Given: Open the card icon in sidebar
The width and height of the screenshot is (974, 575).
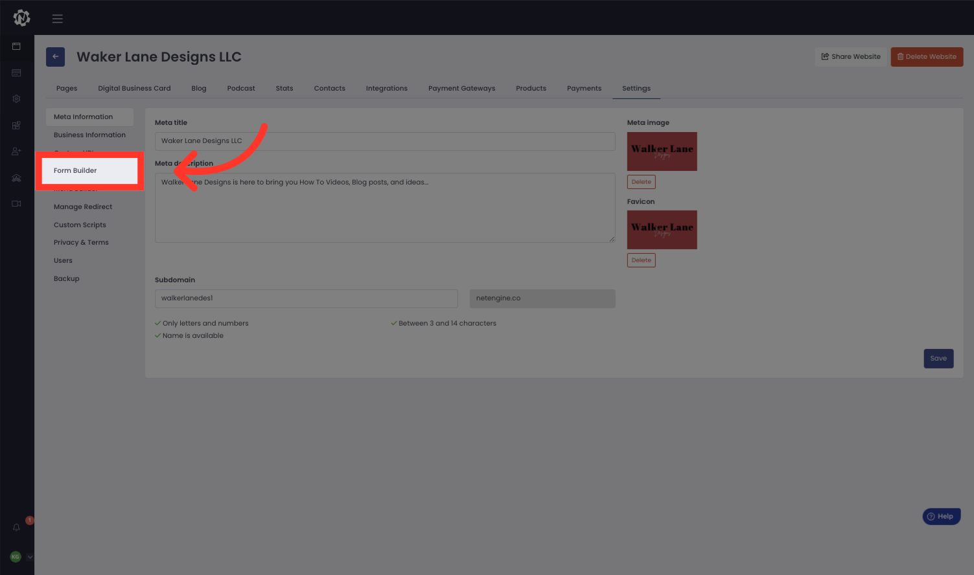Looking at the screenshot, I should (x=16, y=73).
